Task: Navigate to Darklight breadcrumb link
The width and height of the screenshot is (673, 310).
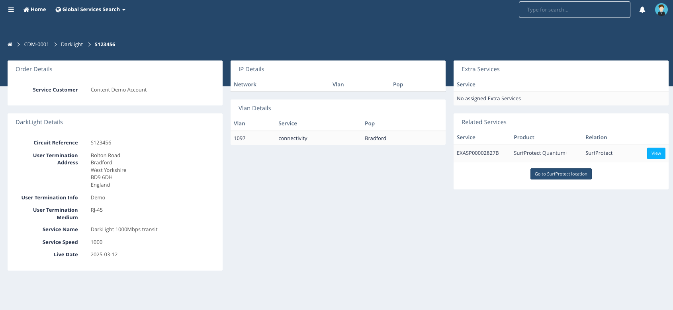Action: (x=72, y=45)
